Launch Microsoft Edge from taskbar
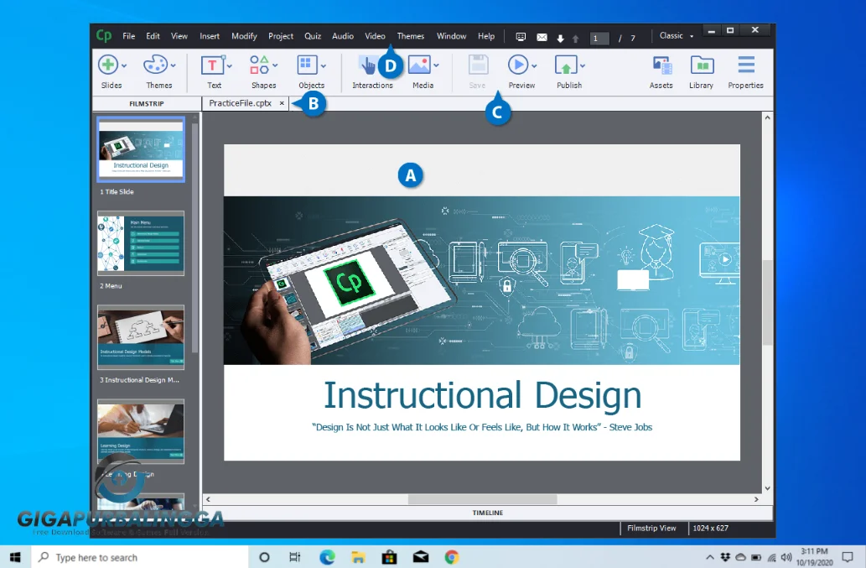This screenshot has height=568, width=866. [327, 557]
